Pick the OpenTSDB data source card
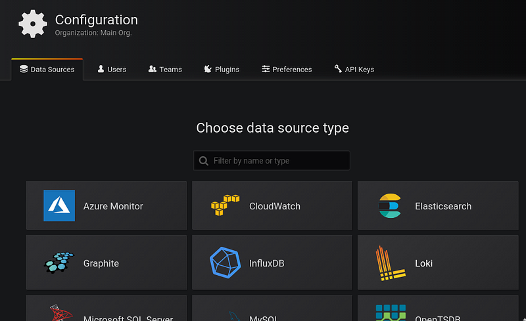Viewport: 526px width, 321px height. pyautogui.click(x=438, y=309)
